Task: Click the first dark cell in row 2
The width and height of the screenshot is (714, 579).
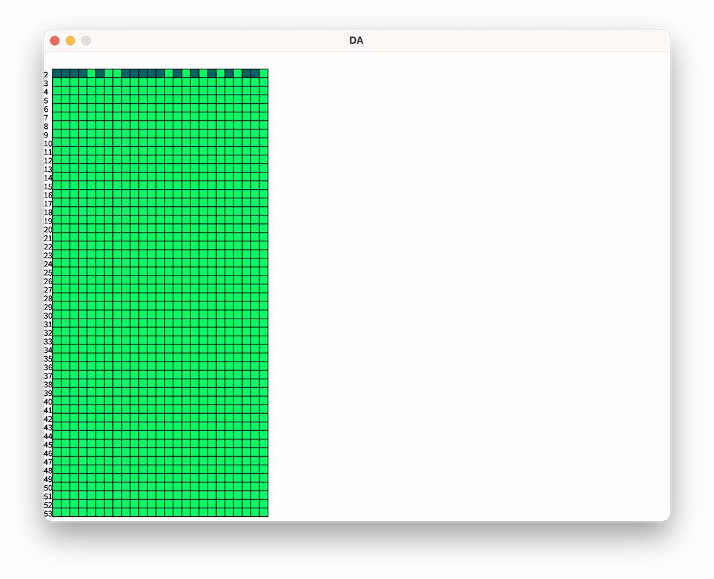Action: click(57, 73)
